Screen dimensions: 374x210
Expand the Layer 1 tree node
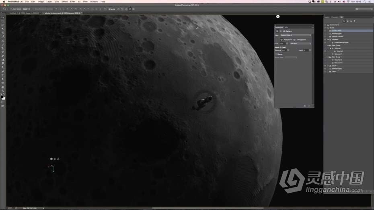(328, 66)
